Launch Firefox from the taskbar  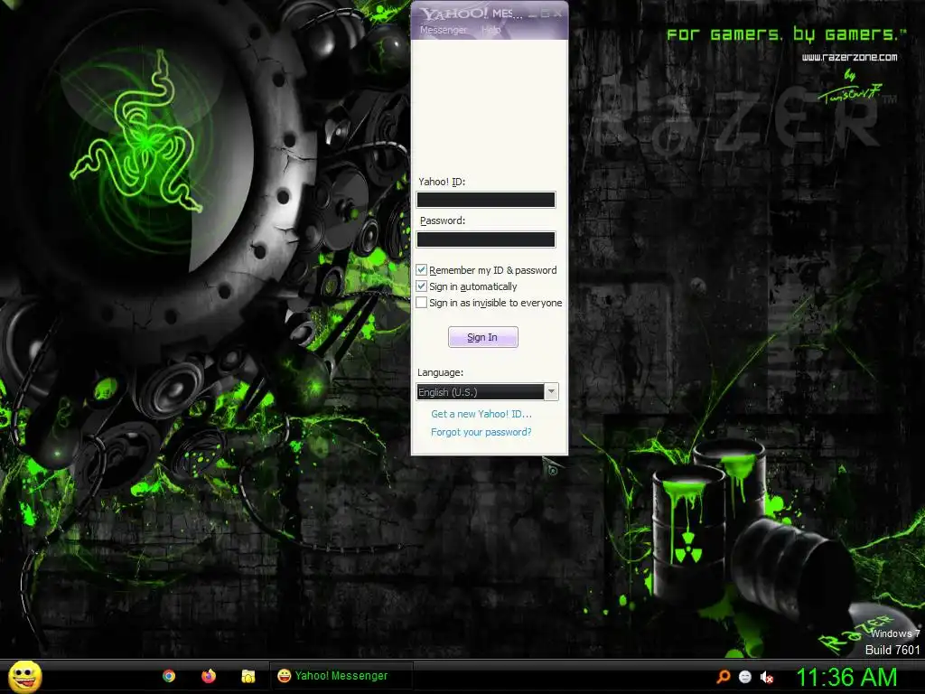(209, 676)
